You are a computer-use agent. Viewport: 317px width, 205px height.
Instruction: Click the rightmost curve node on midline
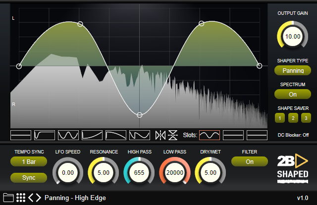260,66
